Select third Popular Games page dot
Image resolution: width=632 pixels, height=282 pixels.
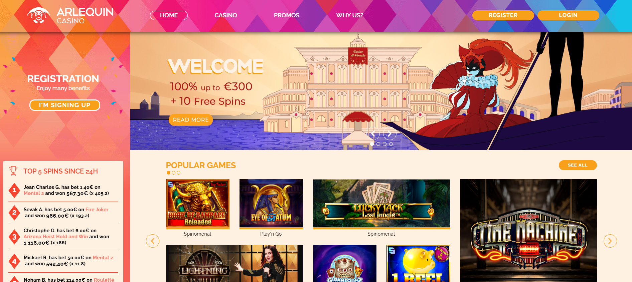coord(178,173)
